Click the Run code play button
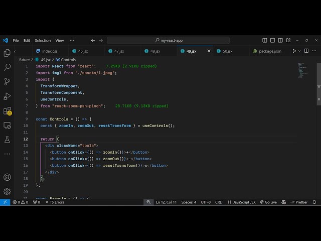321x241 pixels. [x=294, y=51]
